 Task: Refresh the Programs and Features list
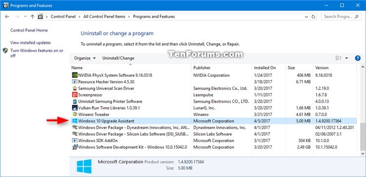(x=313, y=17)
